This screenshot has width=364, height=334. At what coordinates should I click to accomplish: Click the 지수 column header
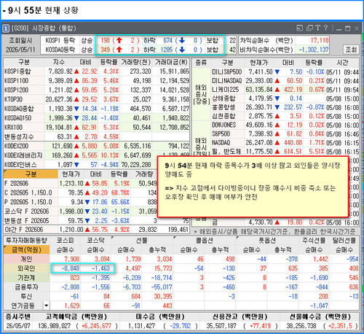click(x=59, y=62)
